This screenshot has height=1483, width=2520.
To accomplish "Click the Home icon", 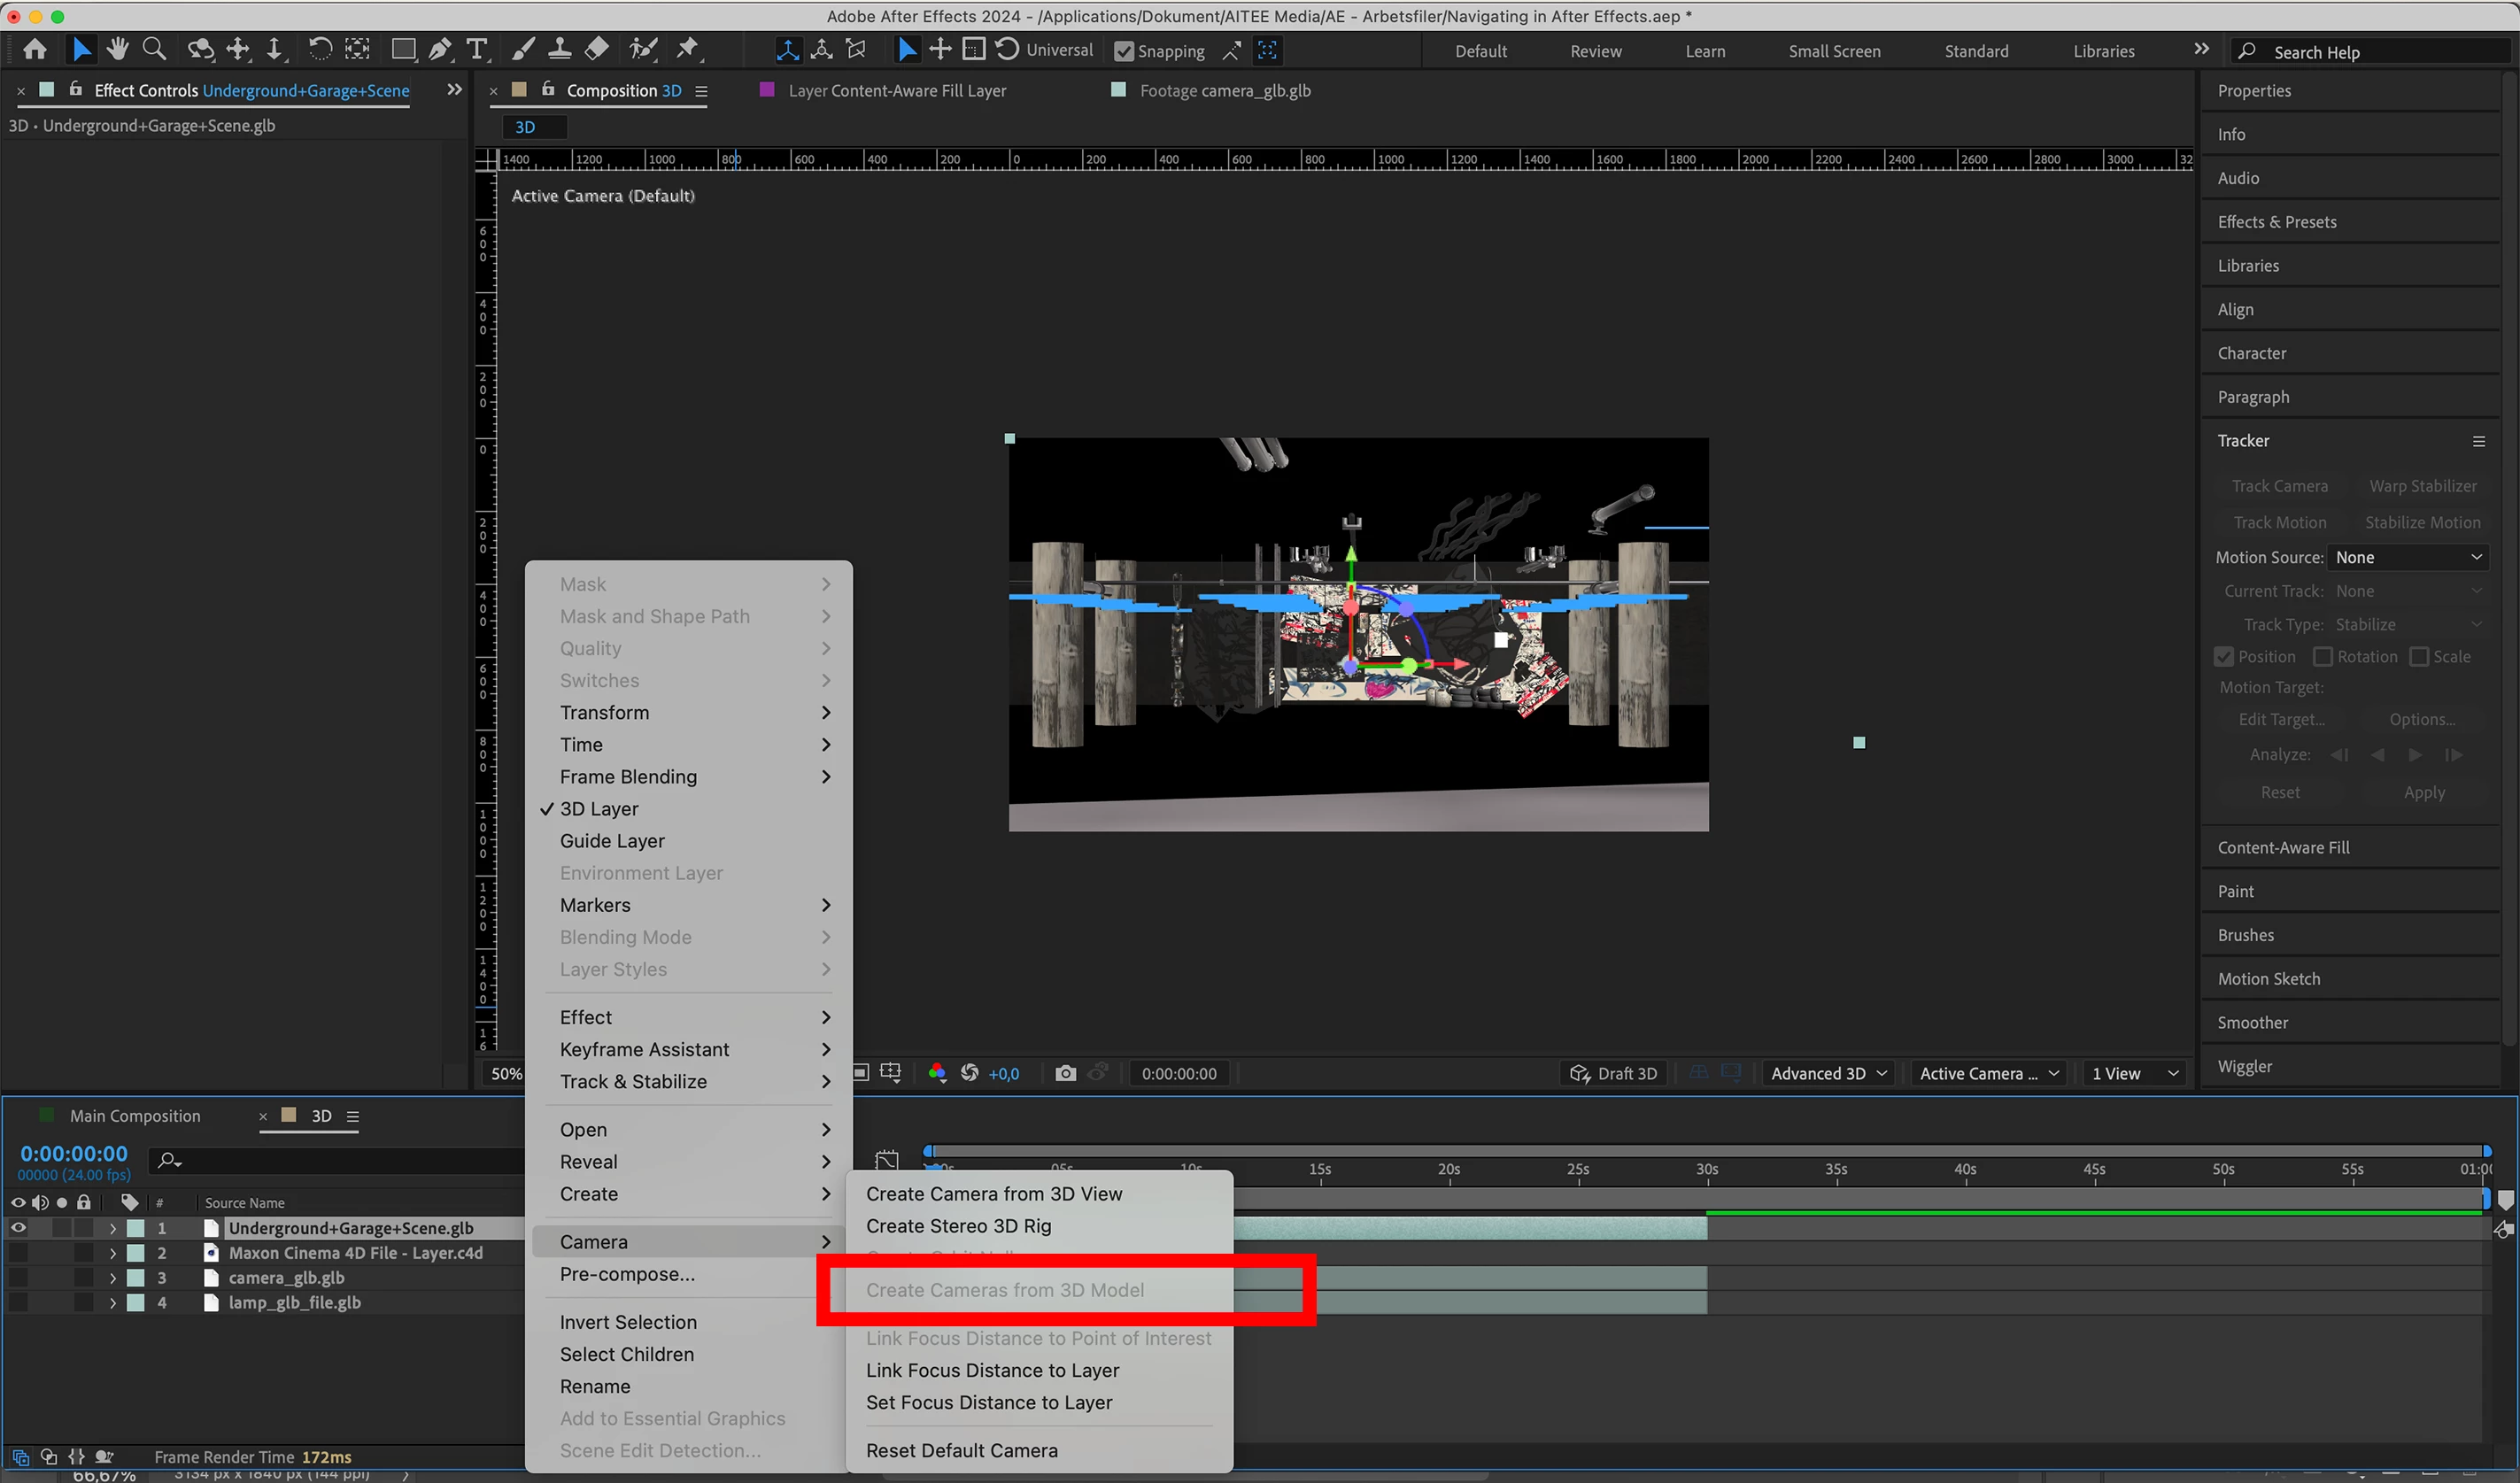I will tap(35, 49).
